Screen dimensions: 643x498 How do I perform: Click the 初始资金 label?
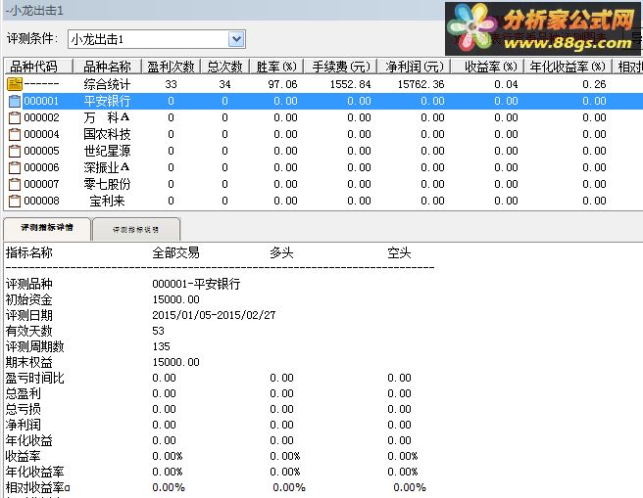[28, 299]
